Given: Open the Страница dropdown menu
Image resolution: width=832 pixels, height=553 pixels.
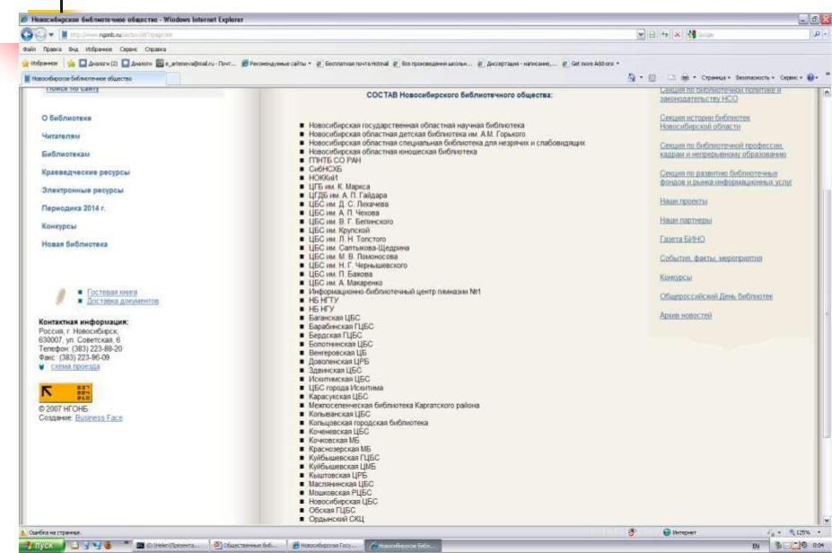Looking at the screenshot, I should pyautogui.click(x=716, y=77).
